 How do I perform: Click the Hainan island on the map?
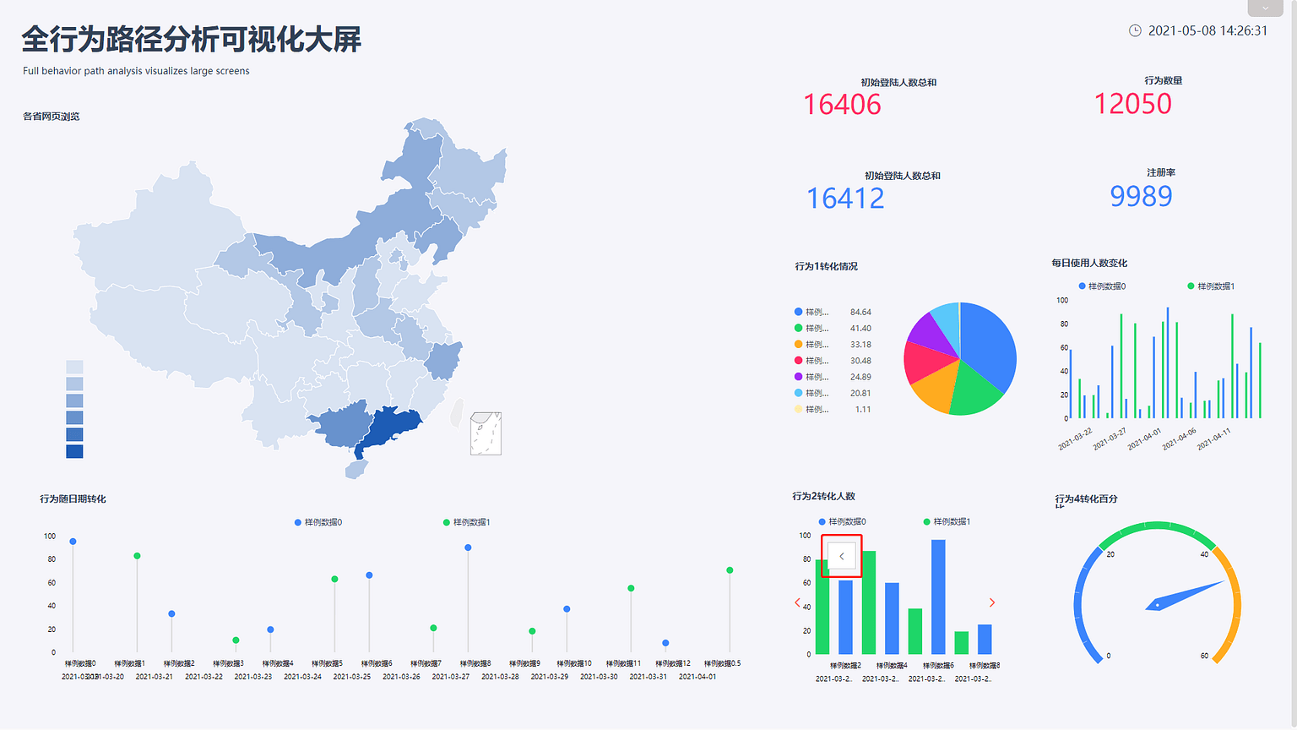(356, 469)
